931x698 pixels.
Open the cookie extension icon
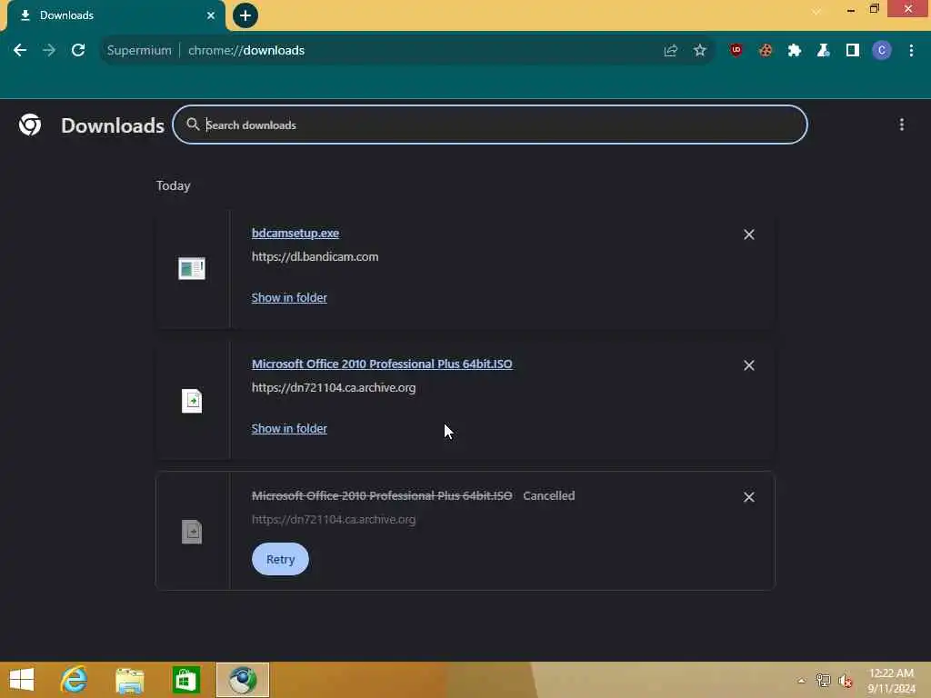point(766,51)
